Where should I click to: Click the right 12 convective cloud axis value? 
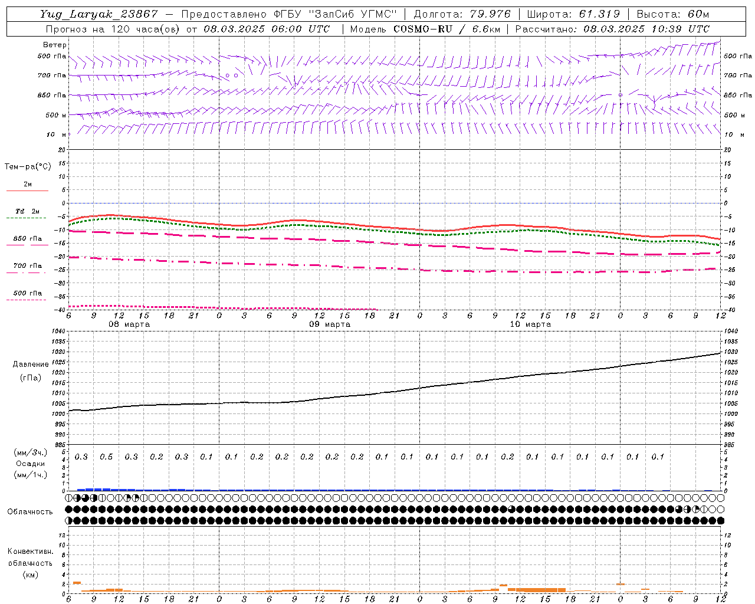point(727,536)
